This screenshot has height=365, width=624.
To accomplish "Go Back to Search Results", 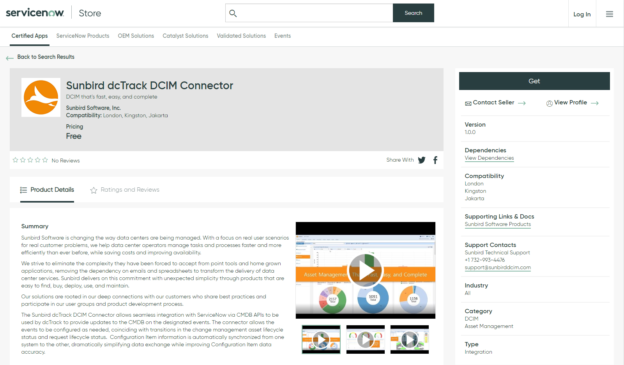I will [46, 57].
